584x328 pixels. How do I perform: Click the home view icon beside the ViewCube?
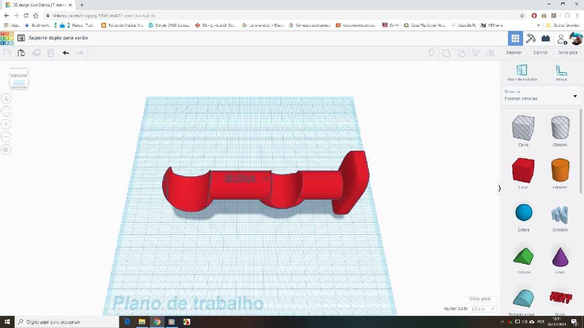5,98
